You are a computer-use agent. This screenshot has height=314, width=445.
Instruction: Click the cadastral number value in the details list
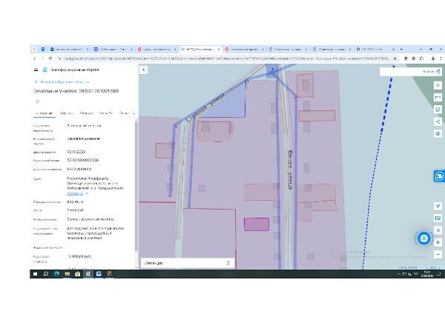83,160
